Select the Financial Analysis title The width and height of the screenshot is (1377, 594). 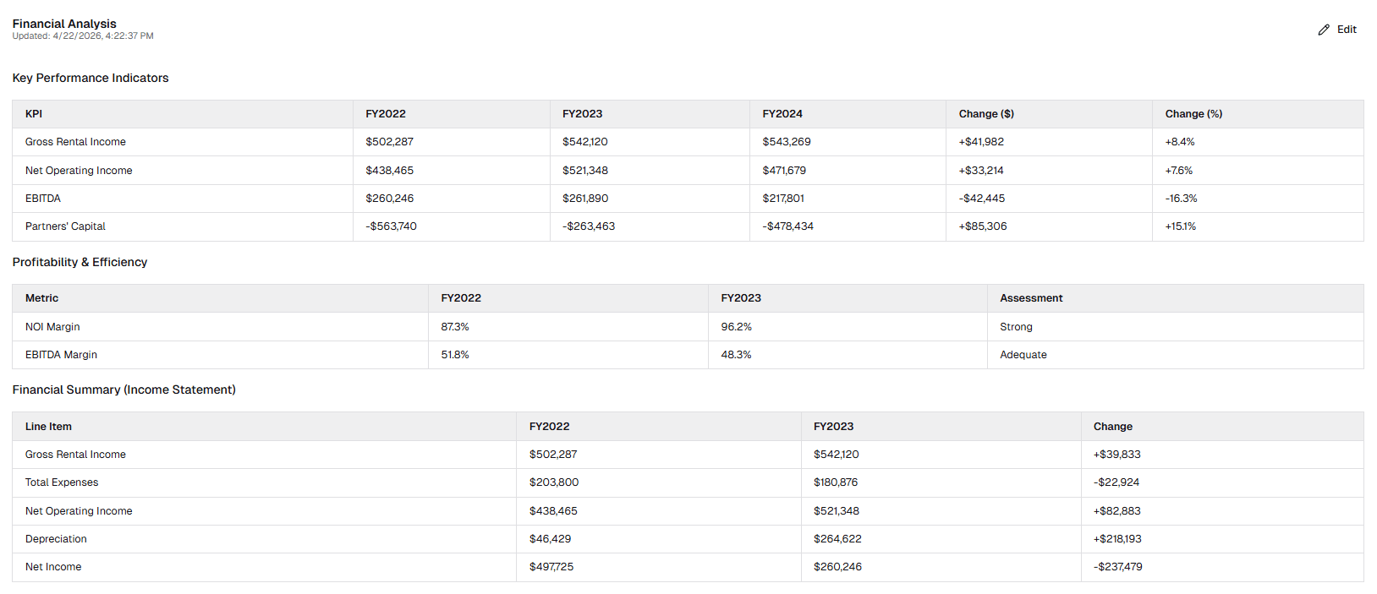[x=64, y=24]
